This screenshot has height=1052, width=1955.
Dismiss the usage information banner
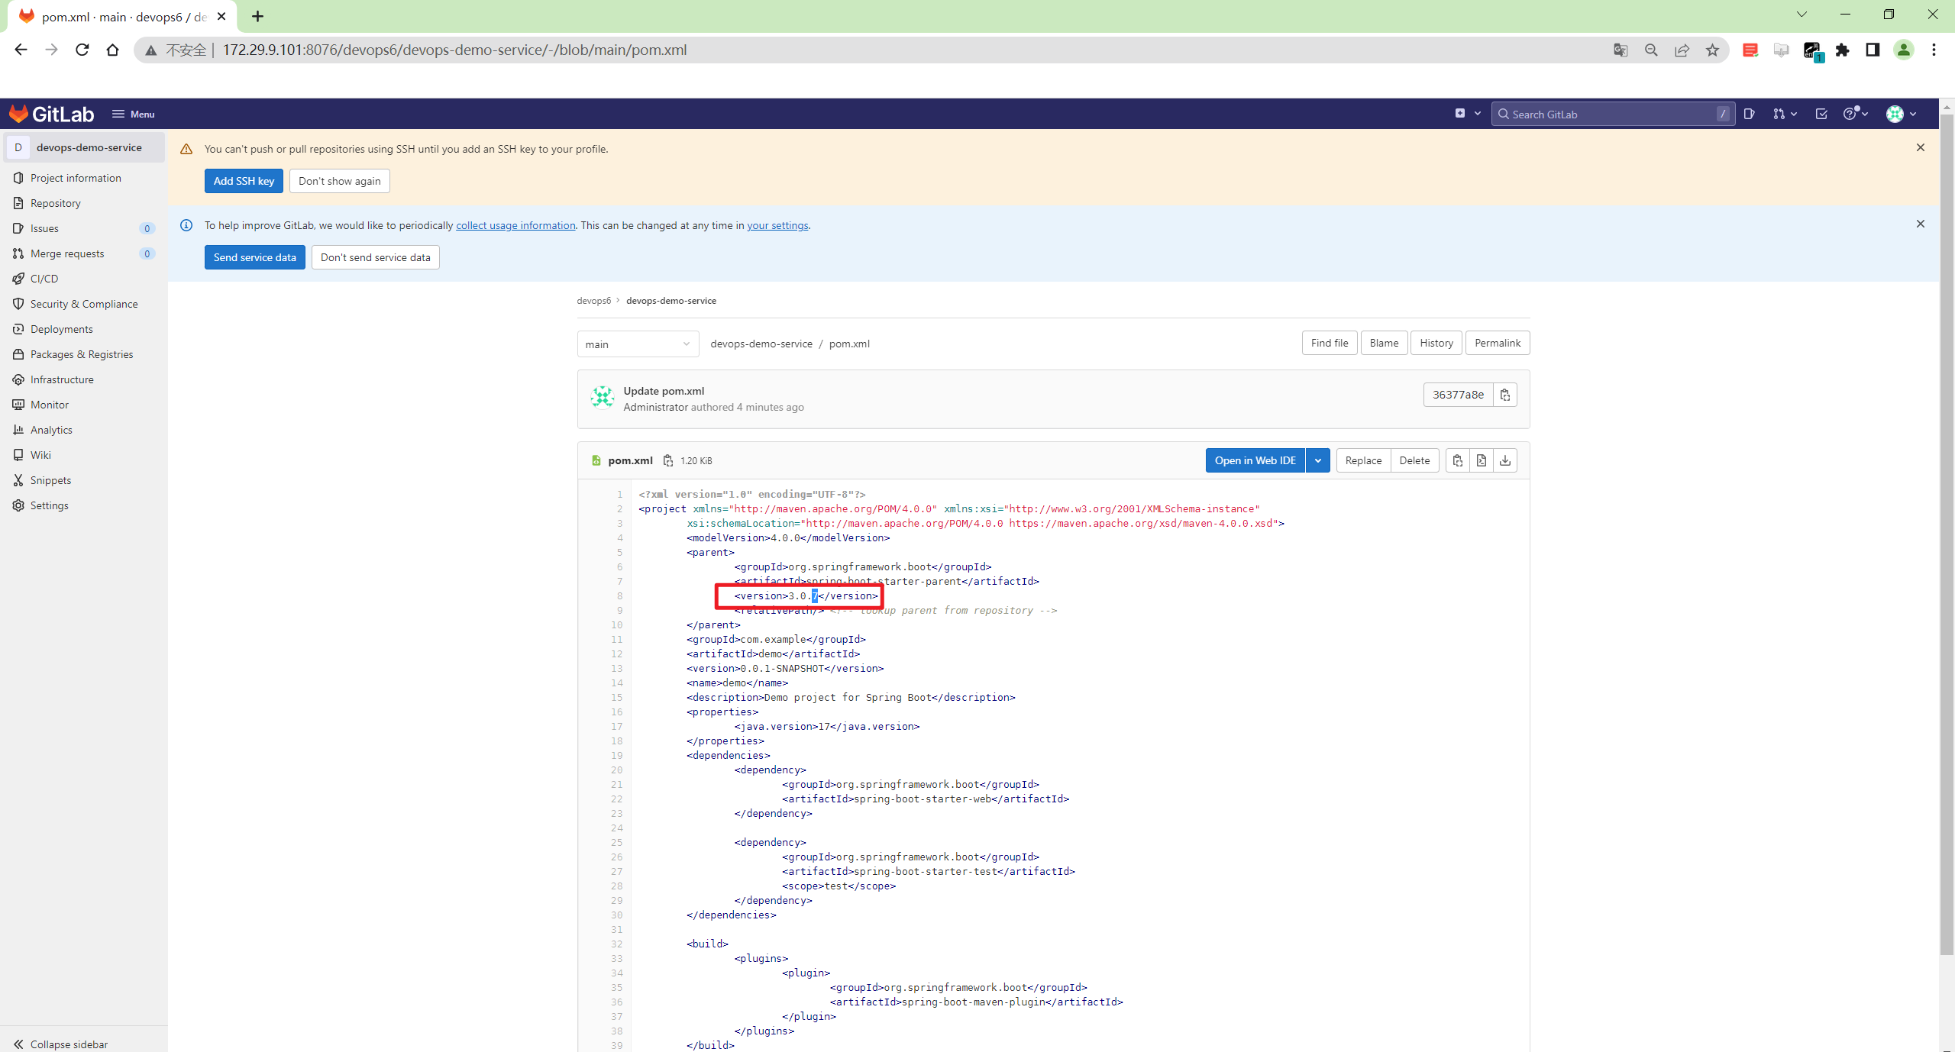[x=1920, y=224]
